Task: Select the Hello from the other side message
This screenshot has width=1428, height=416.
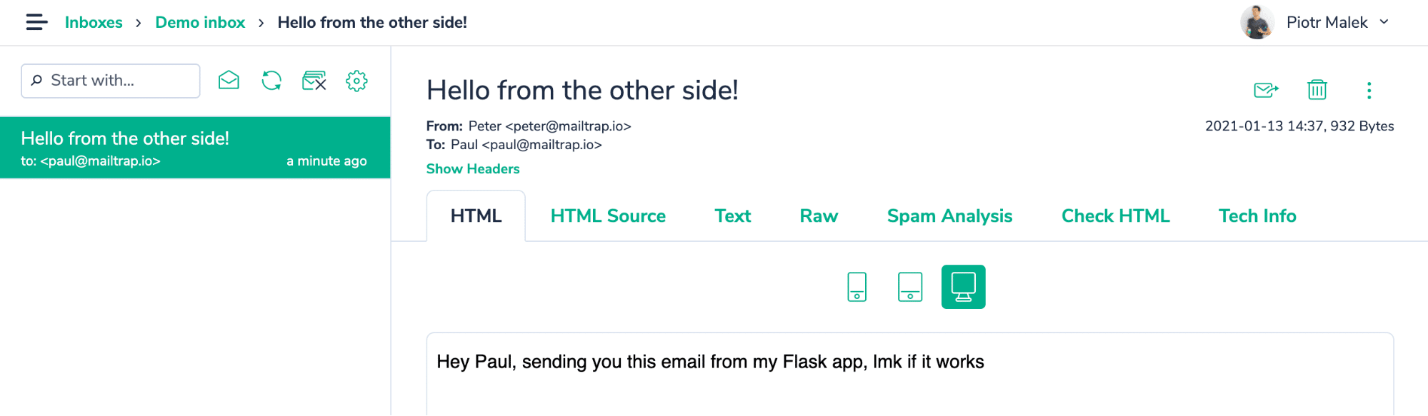Action: click(x=195, y=148)
